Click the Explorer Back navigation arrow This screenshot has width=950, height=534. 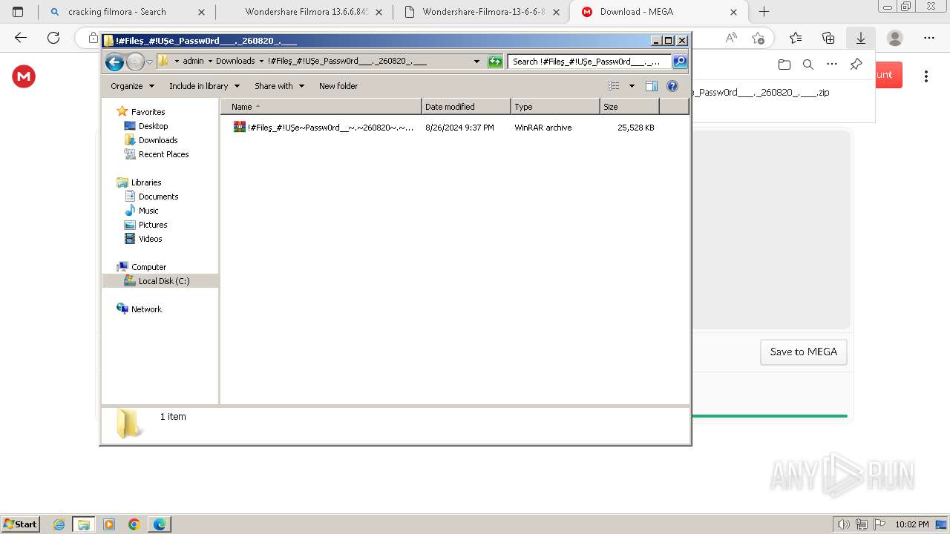point(114,62)
